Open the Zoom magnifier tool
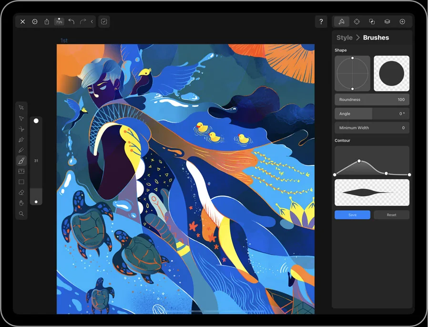Viewport: 429px width, 327px height. [x=21, y=214]
